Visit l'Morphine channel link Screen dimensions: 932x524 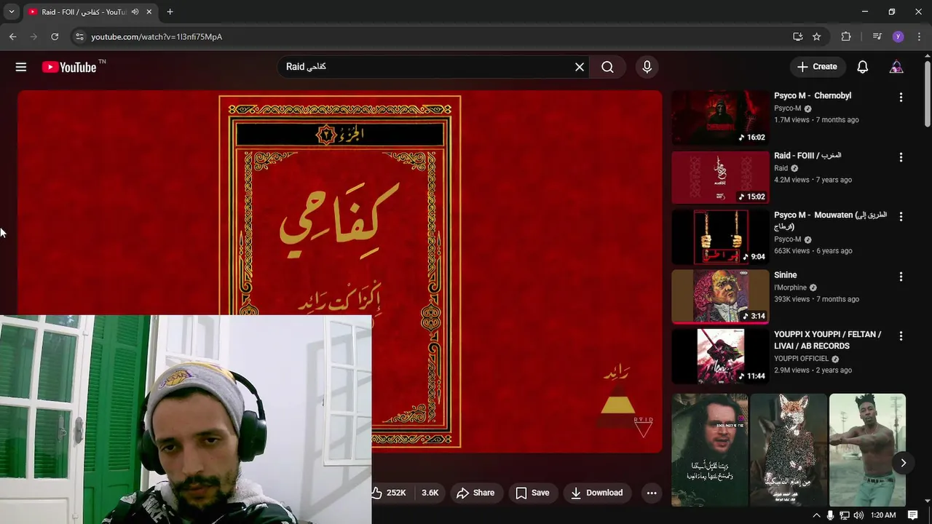(791, 287)
